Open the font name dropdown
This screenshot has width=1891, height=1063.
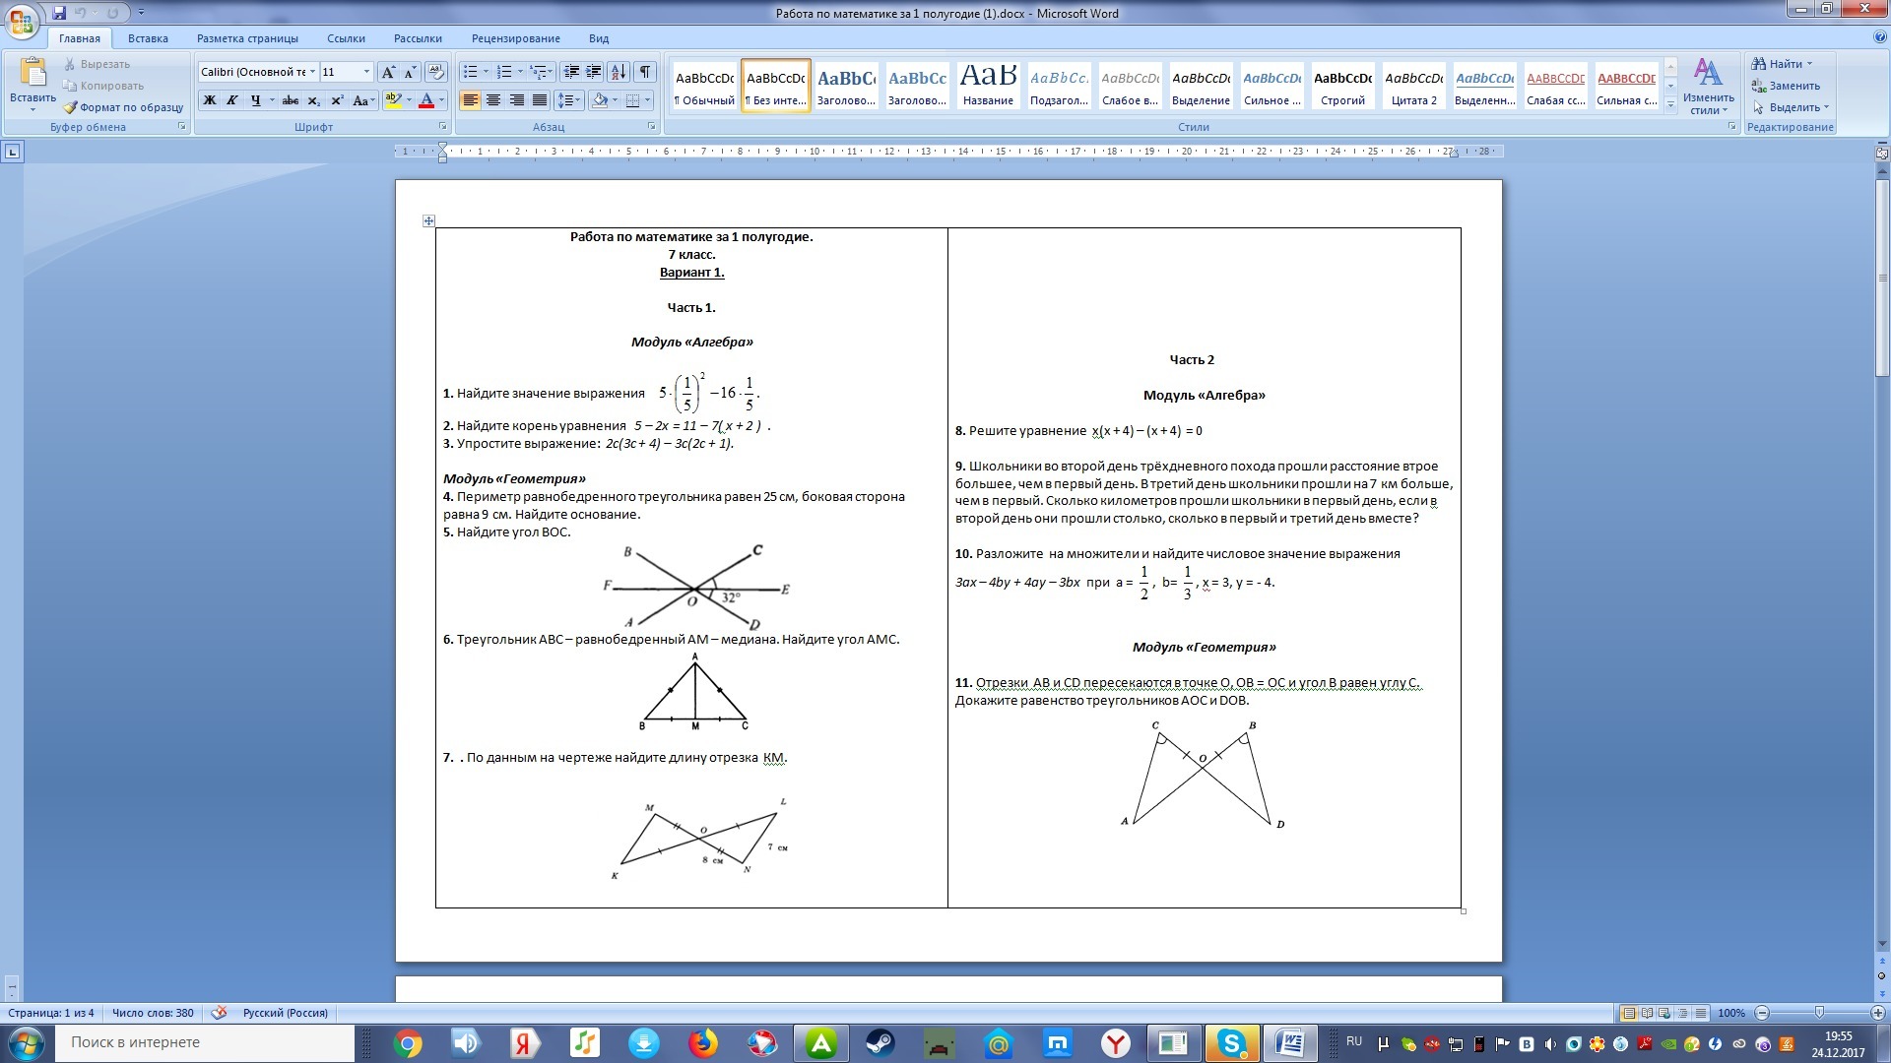click(312, 72)
